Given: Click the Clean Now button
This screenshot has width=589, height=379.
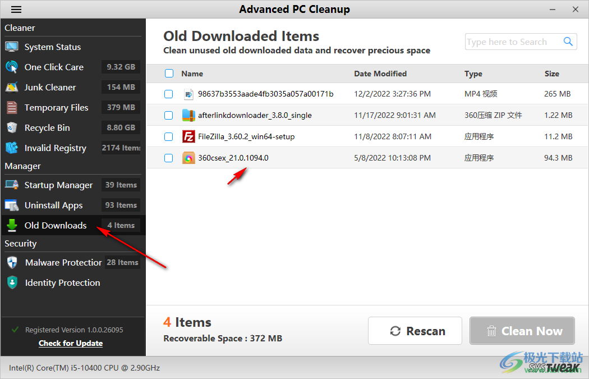Looking at the screenshot, I should pyautogui.click(x=522, y=331).
